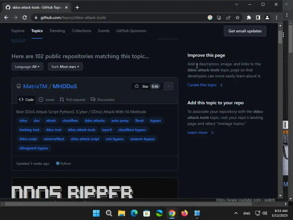Click the forward navigation arrow
The image size is (293, 220).
(x=15, y=17)
